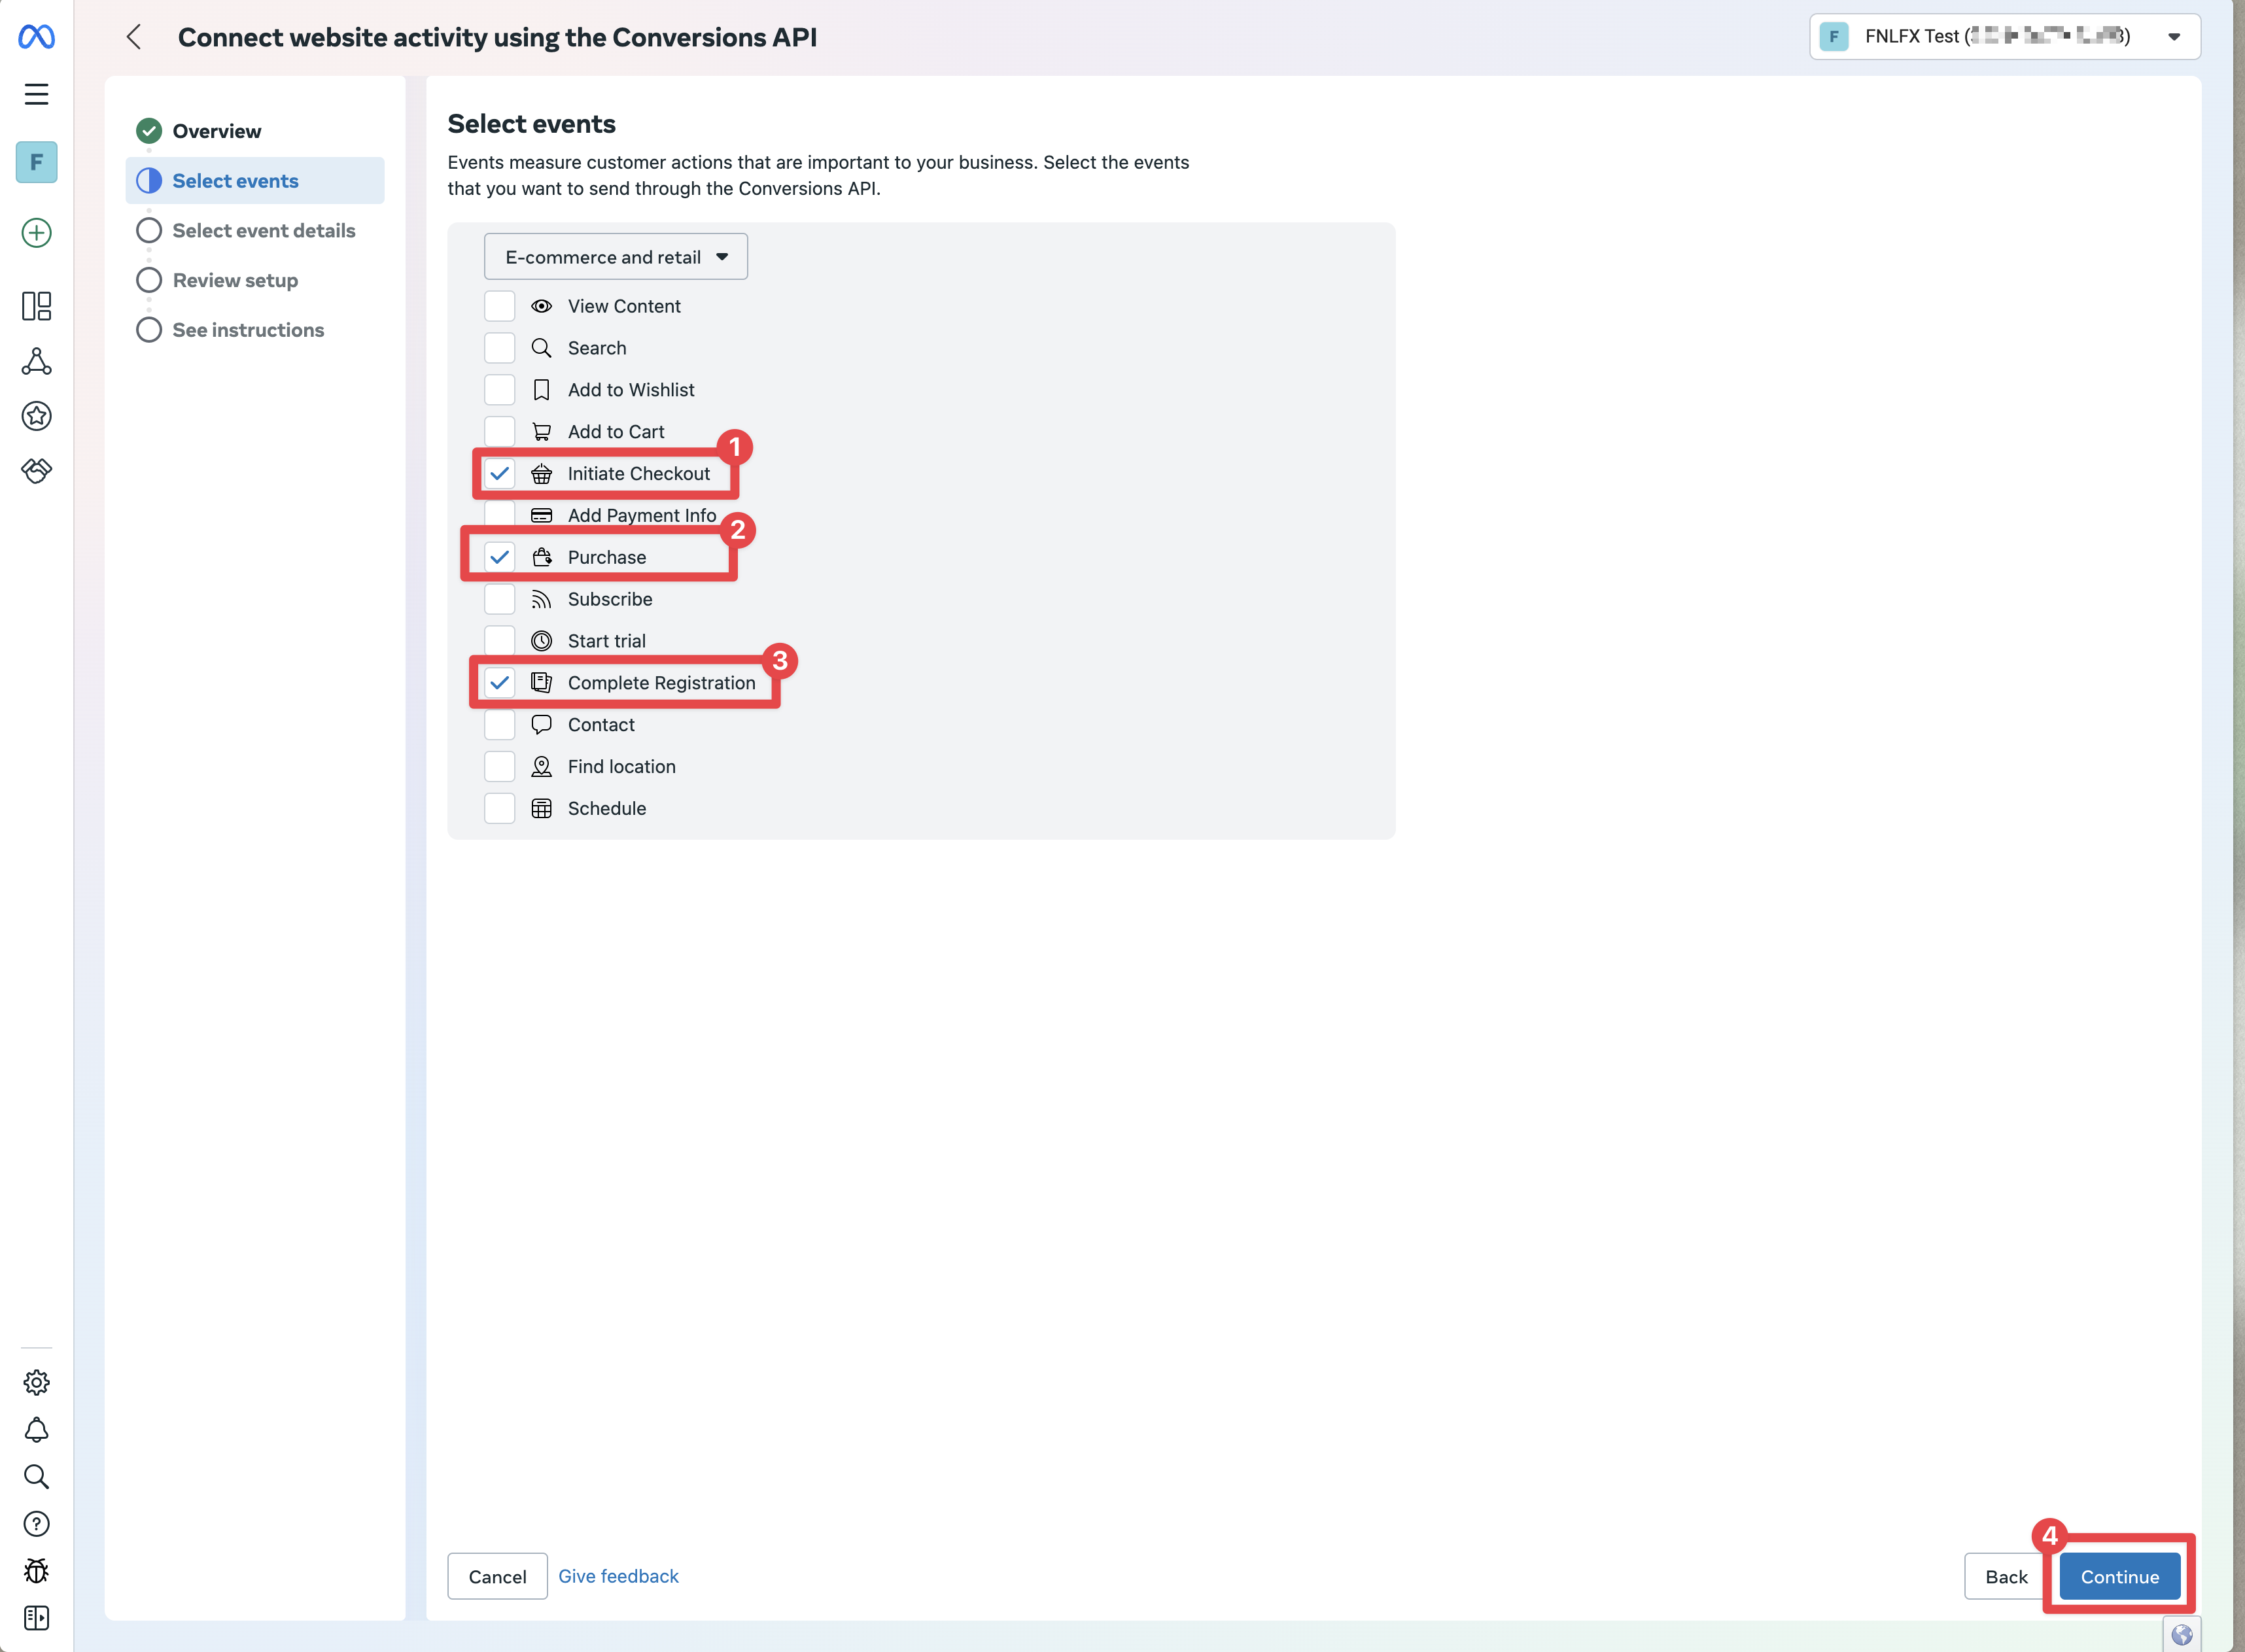Expand the E-commerce and retail dropdown
The image size is (2245, 1652).
615,257
